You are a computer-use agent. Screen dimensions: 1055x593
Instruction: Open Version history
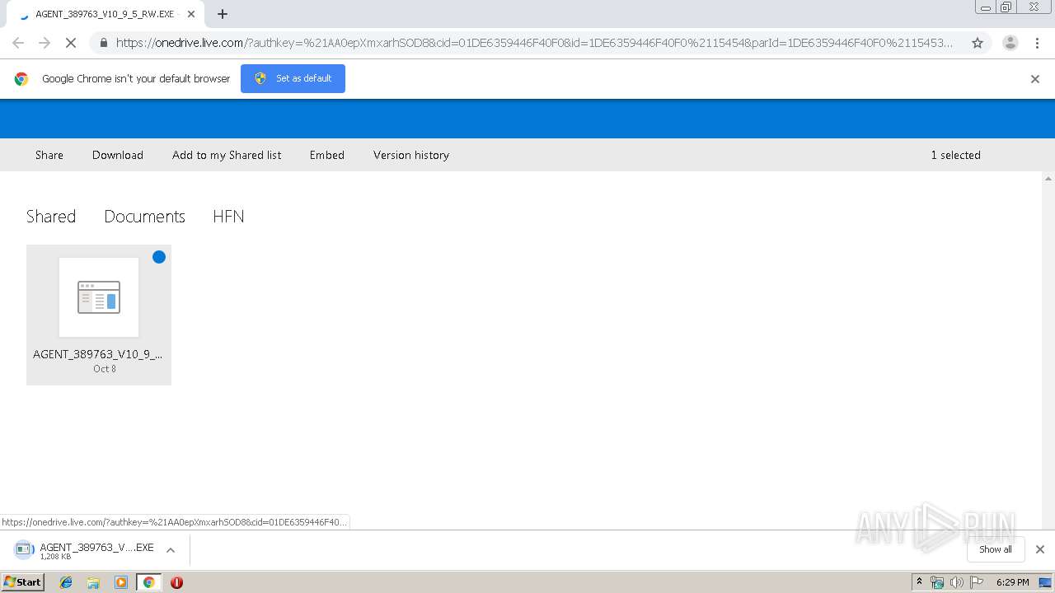point(411,155)
